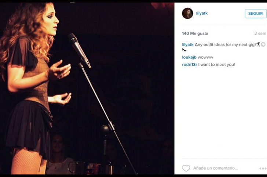Click the heart icon to like the post
The image size is (267, 177).
[186, 168]
